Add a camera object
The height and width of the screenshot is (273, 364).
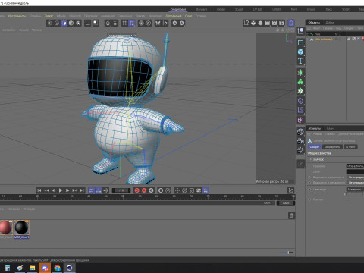(300, 141)
